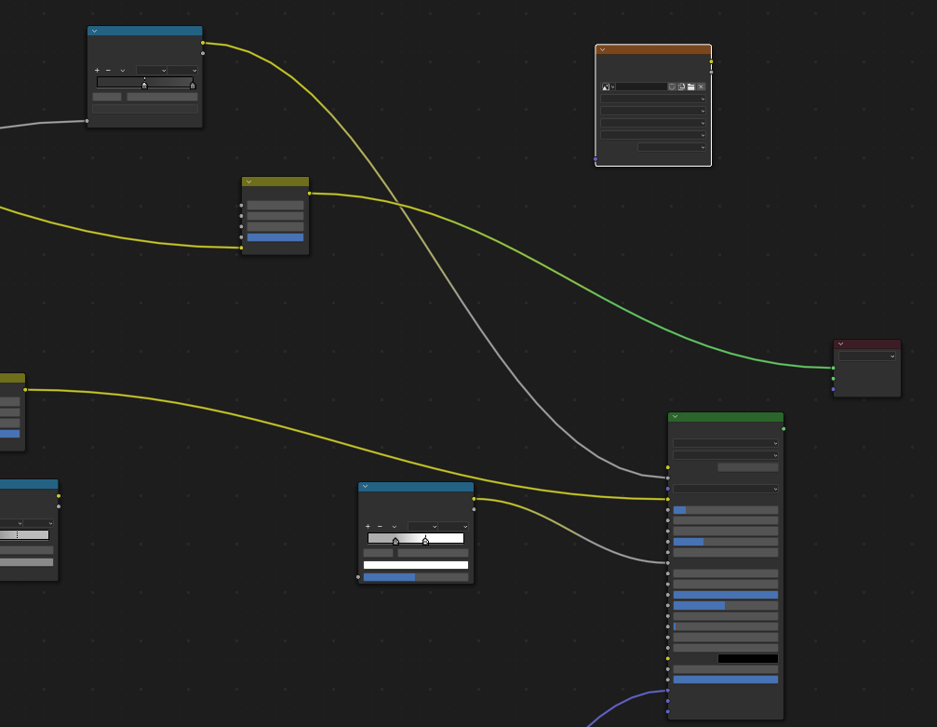
Task: Collapse white-gradient ramp node via header chevron
Action: click(x=365, y=487)
